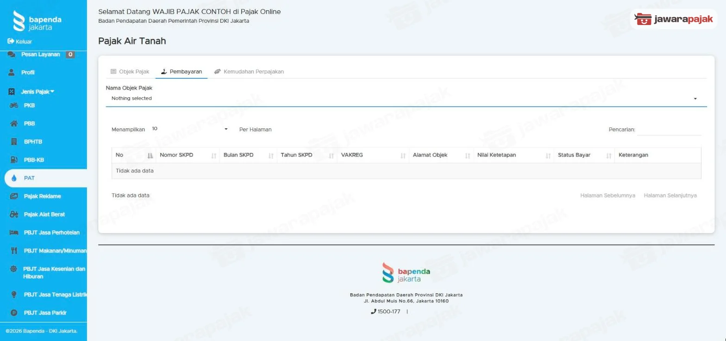The image size is (726, 341).
Task: Sort by VAKREG column arrows
Action: [403, 156]
